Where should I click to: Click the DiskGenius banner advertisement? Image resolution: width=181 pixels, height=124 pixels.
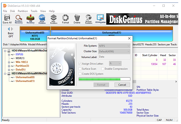click(142, 19)
